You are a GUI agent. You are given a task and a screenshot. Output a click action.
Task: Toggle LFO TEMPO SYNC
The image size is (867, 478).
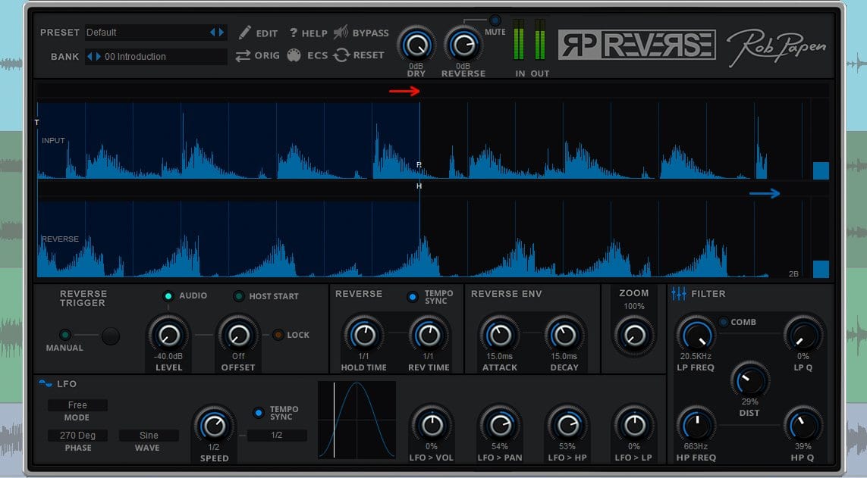pyautogui.click(x=258, y=412)
